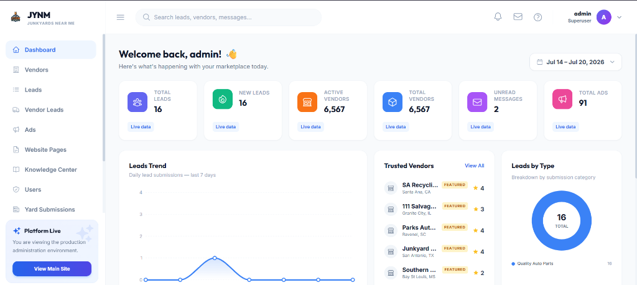
Task: Click the purple admin avatar circle
Action: coord(603,17)
